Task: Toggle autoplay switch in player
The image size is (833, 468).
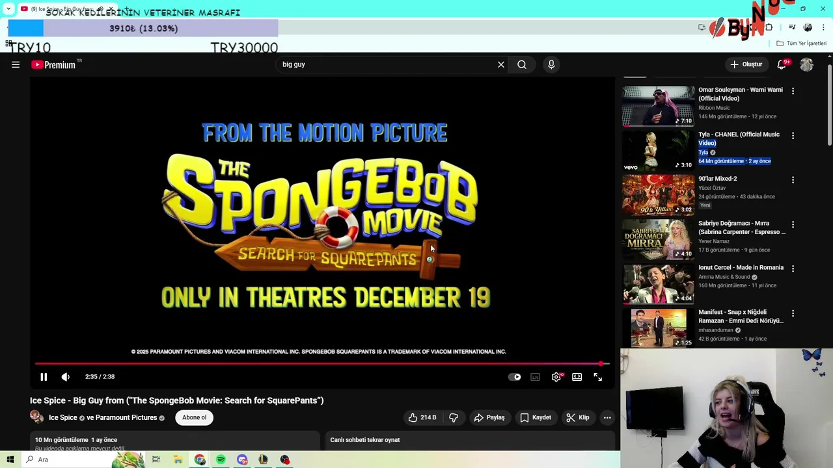Action: 514,377
